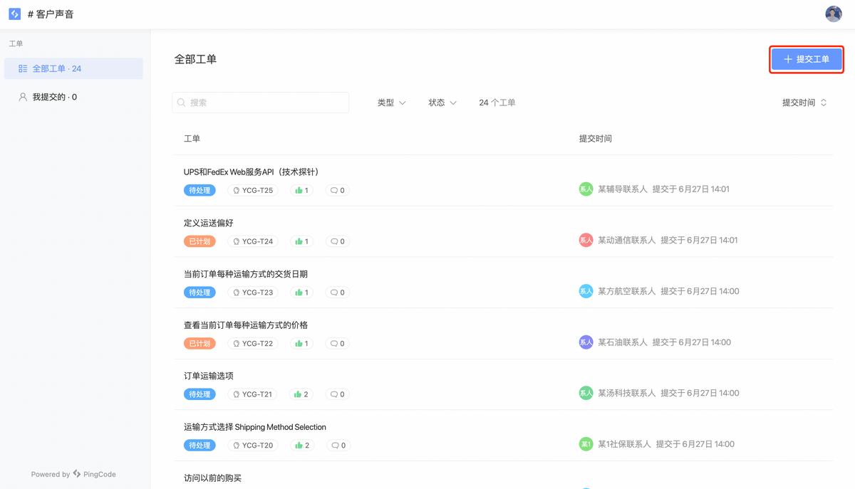This screenshot has height=489, width=855.
Task: Select 我提交的 in the sidebar
Action: (x=73, y=97)
